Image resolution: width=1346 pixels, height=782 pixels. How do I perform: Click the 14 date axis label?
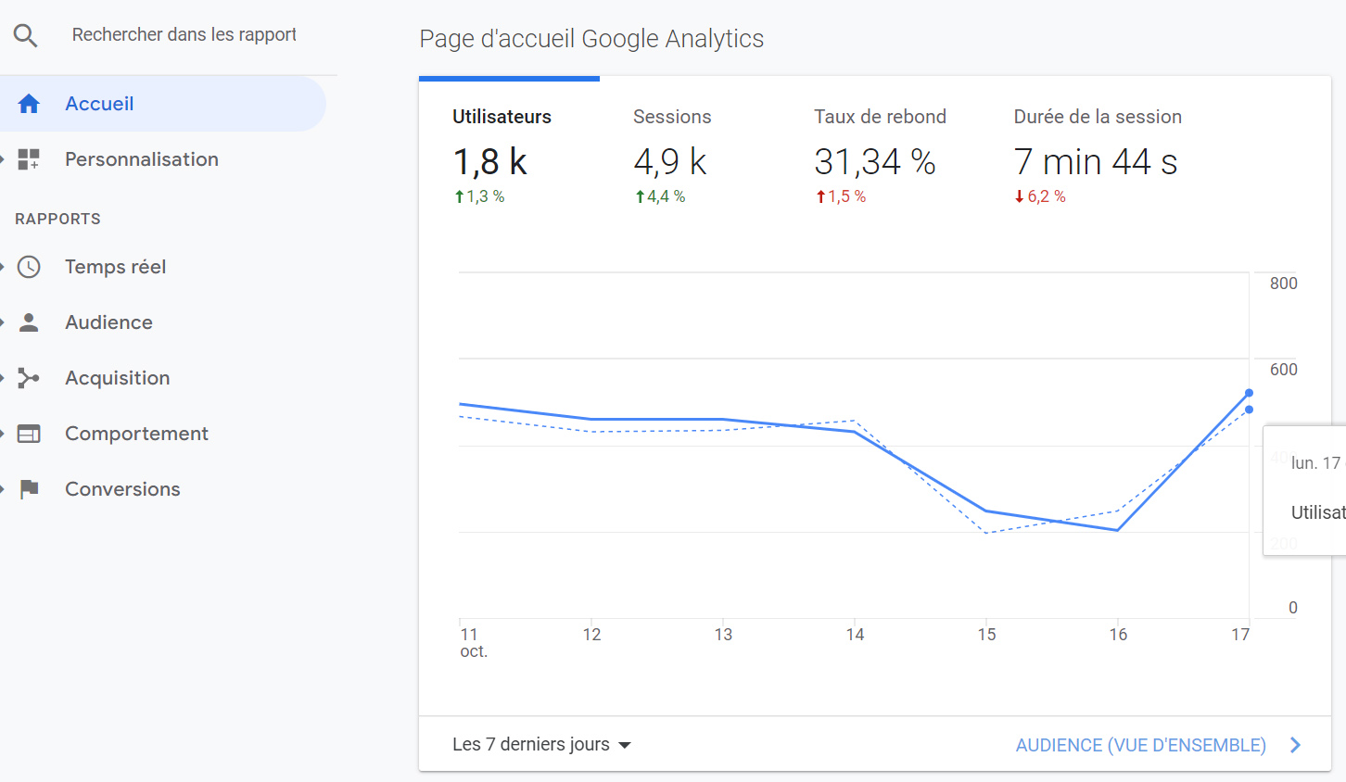coord(855,635)
